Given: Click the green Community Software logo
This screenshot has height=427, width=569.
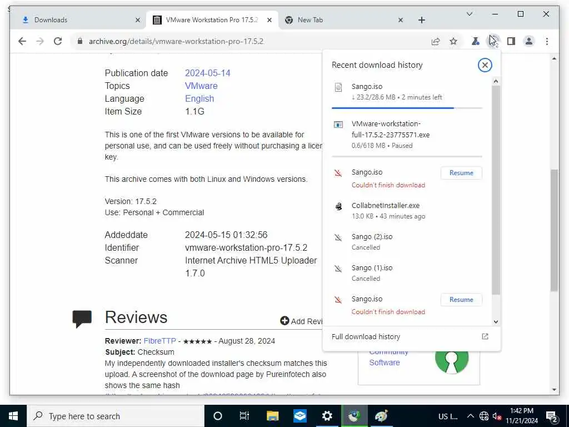Looking at the screenshot, I should pos(451,359).
